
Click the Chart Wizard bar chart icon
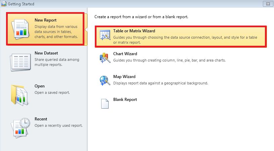pyautogui.click(x=104, y=59)
